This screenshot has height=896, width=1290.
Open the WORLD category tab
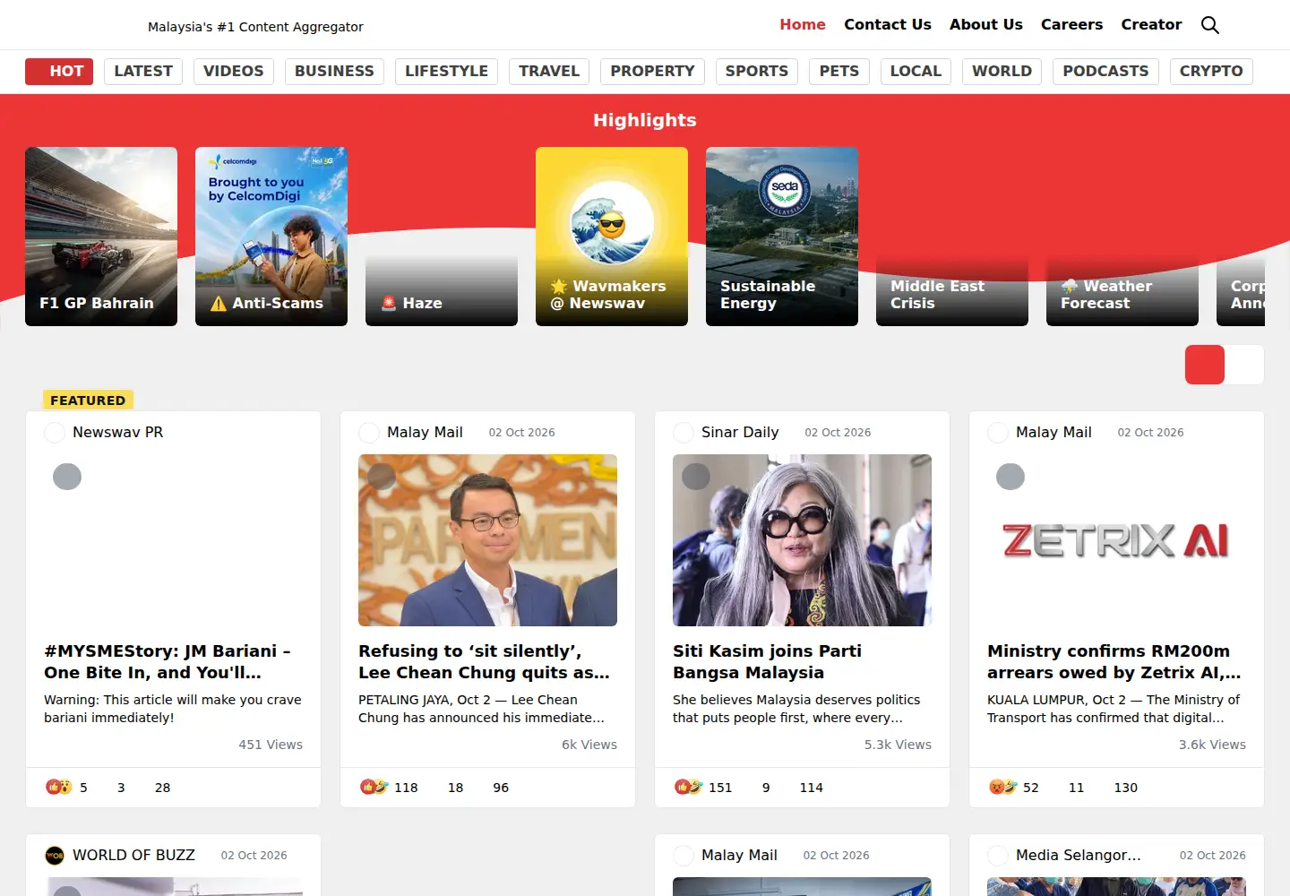point(1002,72)
